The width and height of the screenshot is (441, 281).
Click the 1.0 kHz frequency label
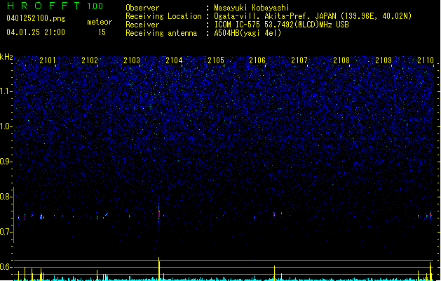6,126
